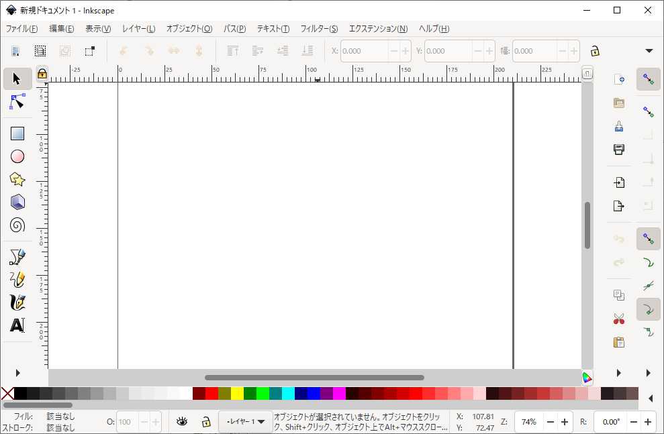Screen dimensions: 664x434
Task: Select the Node editing tool
Action: pyautogui.click(x=16, y=101)
